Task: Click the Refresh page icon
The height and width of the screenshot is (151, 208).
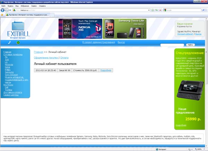Action: [x=157, y=10]
